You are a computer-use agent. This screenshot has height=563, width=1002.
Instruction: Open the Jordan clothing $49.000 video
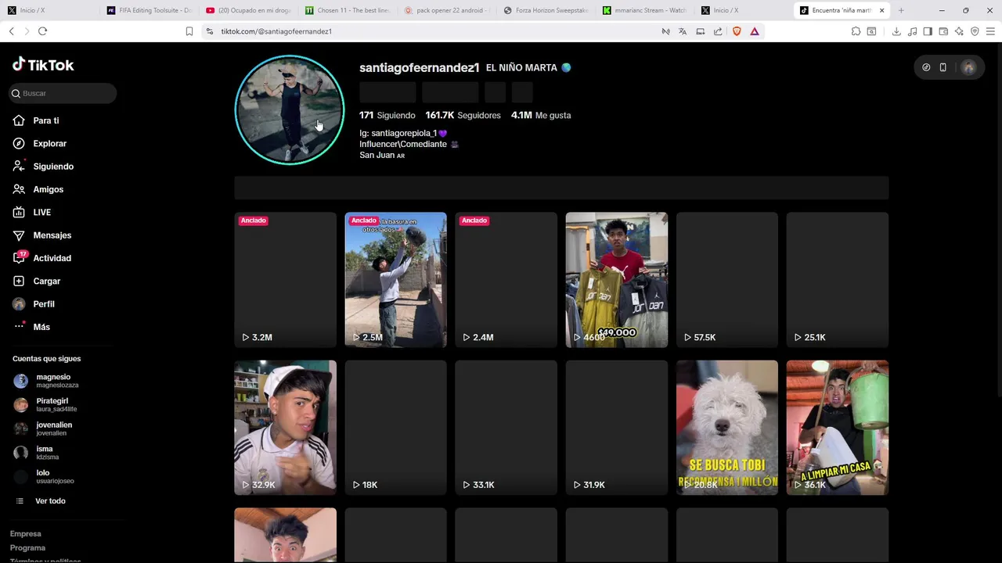tap(616, 280)
